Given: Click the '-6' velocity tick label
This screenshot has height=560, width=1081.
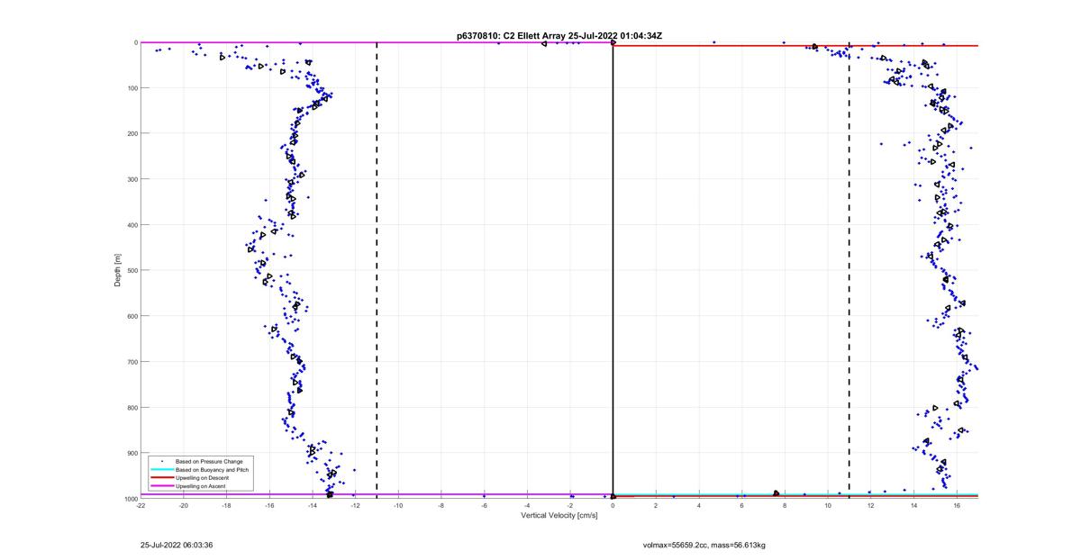Looking at the screenshot, I should point(484,506).
